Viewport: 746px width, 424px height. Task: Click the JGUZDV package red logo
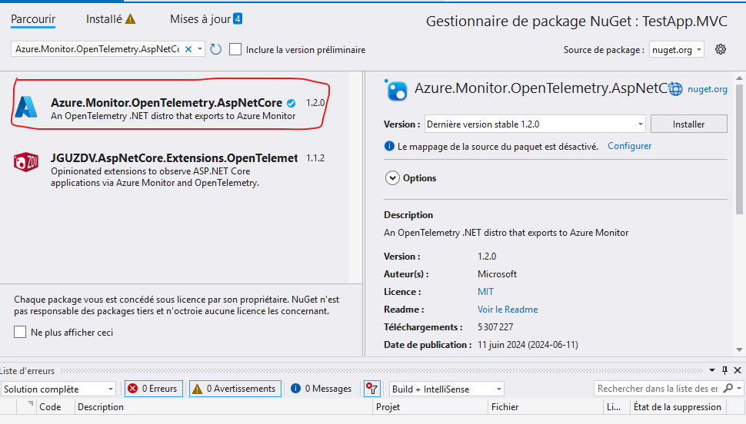[x=26, y=162]
